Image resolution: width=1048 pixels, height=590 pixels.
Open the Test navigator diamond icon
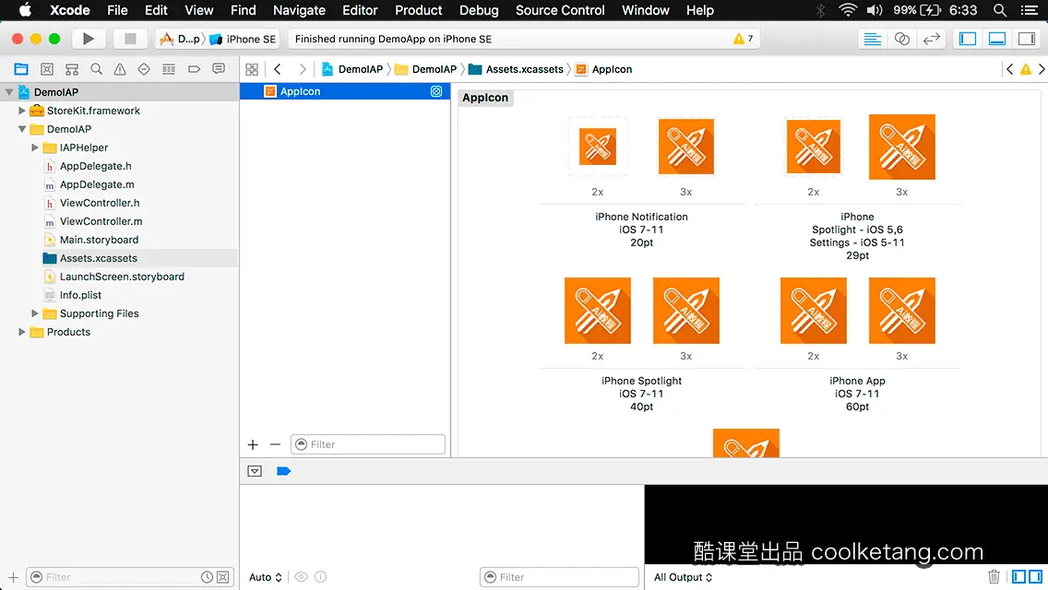coord(144,69)
